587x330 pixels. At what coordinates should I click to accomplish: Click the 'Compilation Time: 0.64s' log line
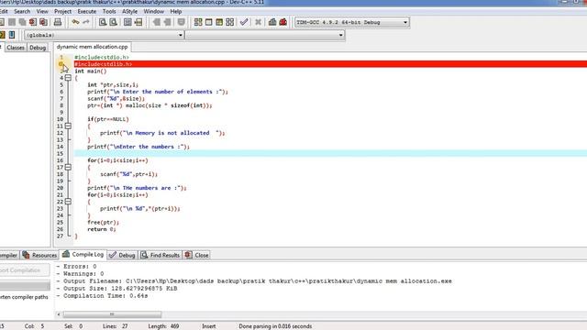(x=102, y=296)
